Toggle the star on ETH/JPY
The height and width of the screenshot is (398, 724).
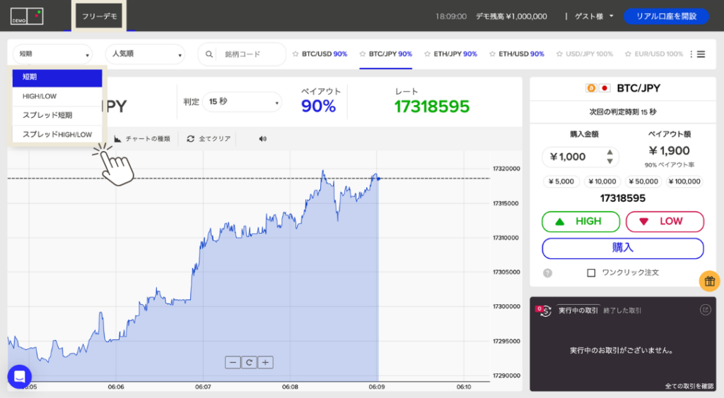click(428, 54)
